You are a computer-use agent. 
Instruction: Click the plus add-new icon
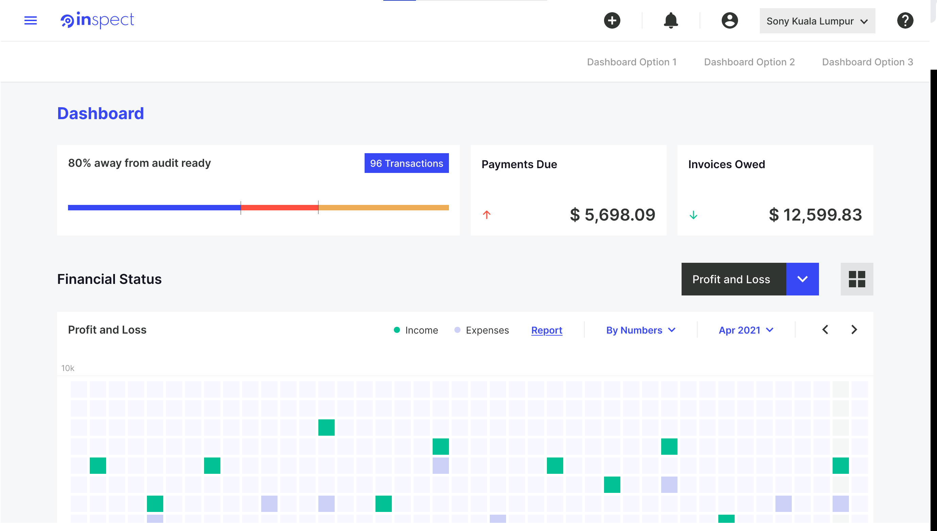tap(612, 20)
